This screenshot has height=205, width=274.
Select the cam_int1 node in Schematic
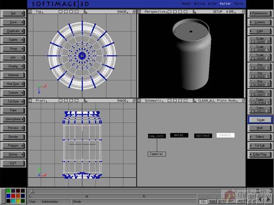click(x=157, y=136)
